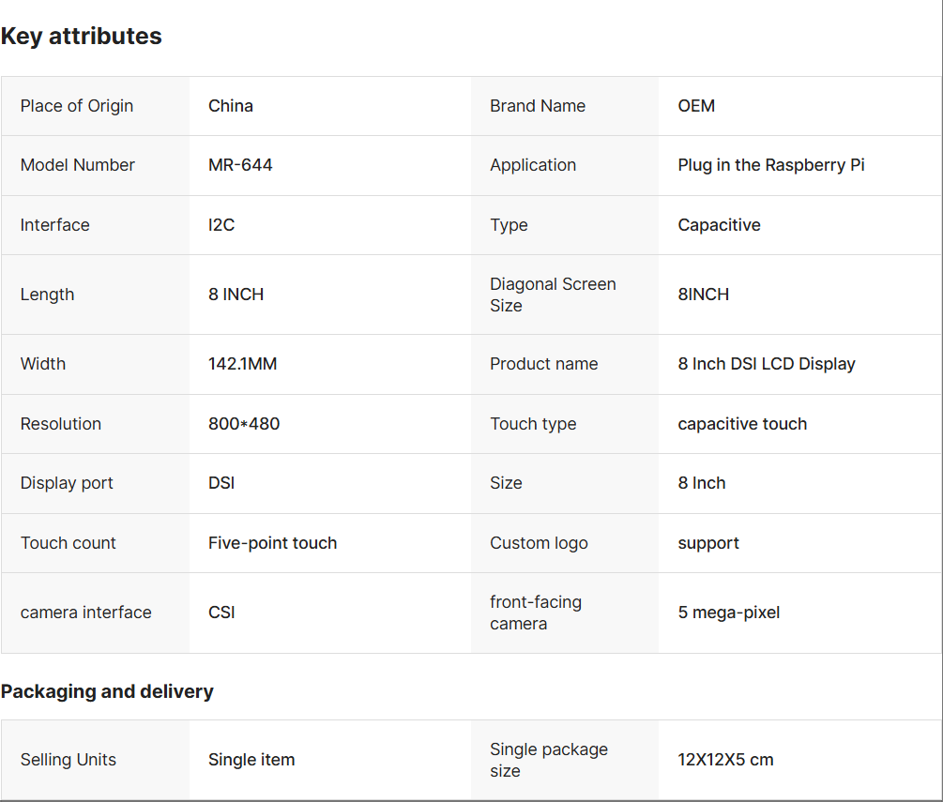Viewport: 943px width, 802px height.
Task: Select the Single item selling units value
Action: coord(251,760)
